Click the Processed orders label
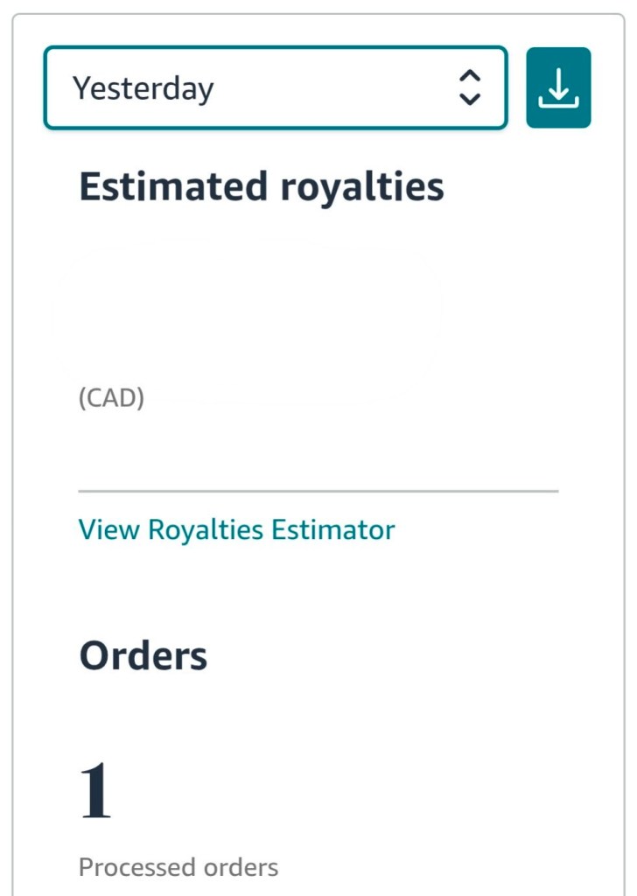637x896 pixels. [x=178, y=867]
